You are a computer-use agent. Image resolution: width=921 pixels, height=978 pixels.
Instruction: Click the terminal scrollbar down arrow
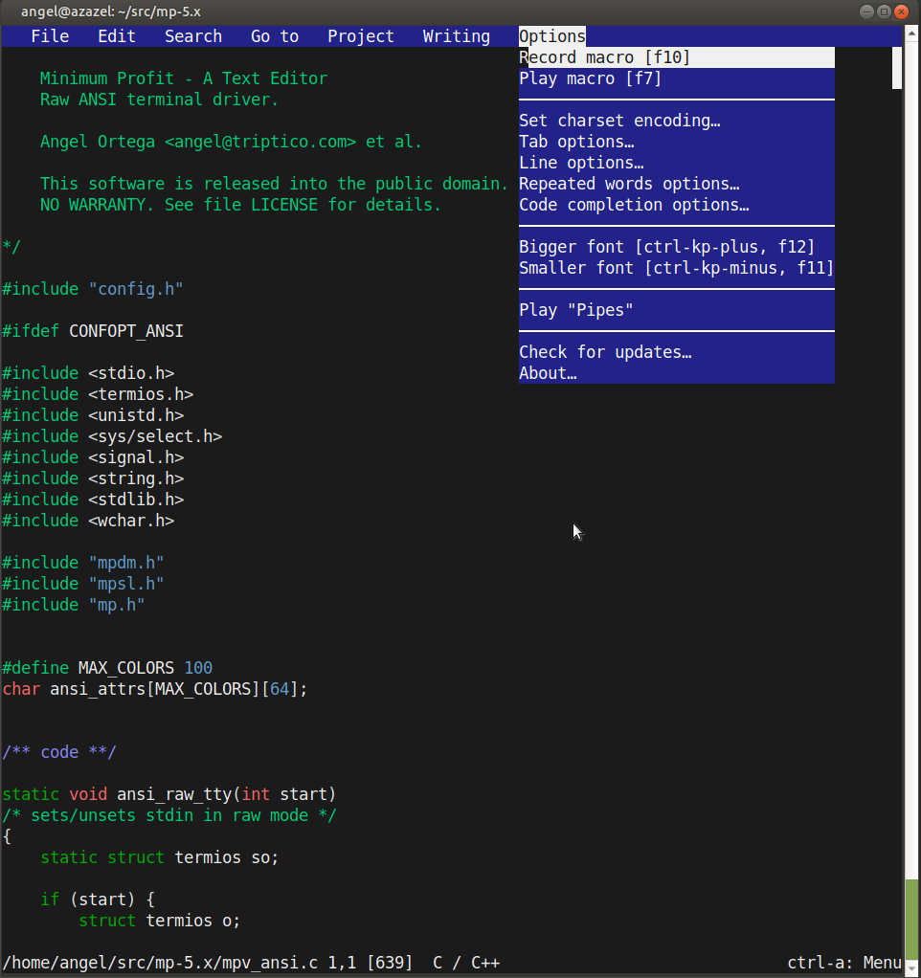pos(912,969)
